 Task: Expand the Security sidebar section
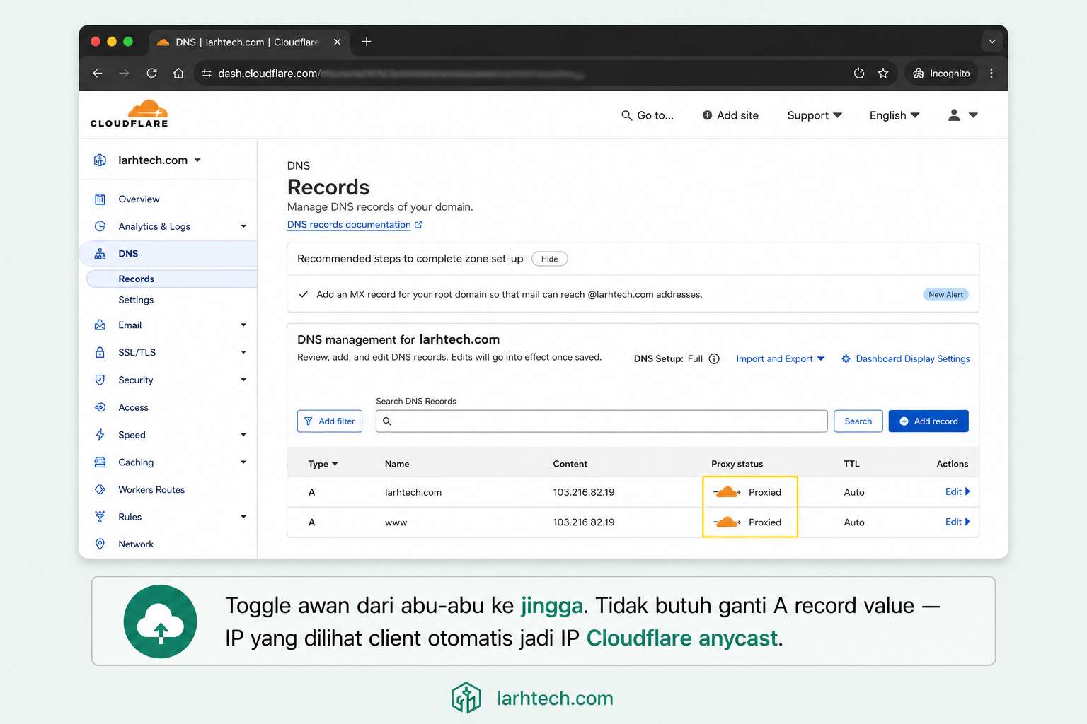point(243,380)
